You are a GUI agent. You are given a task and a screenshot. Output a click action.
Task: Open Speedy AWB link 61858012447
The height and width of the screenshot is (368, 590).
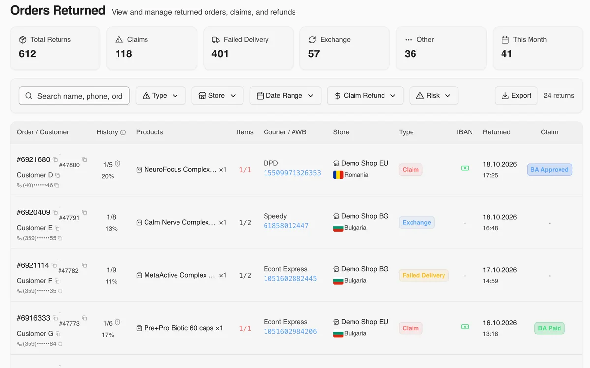click(286, 226)
